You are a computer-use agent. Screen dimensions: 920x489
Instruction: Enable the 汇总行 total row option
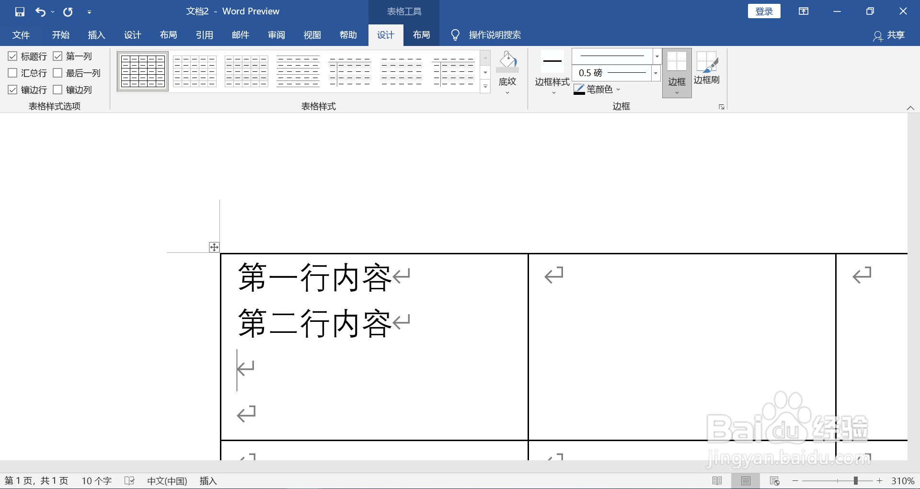12,73
